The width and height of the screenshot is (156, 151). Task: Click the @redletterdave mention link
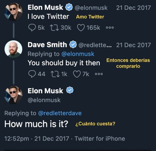tap(60, 113)
